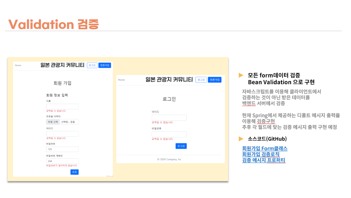351x198 pixels.
Task: Click the 이름 label in the signup form
Action: coord(49,101)
